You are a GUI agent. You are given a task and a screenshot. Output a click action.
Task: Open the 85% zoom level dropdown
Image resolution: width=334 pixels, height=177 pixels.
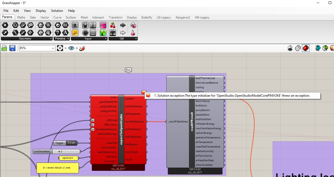pos(53,48)
